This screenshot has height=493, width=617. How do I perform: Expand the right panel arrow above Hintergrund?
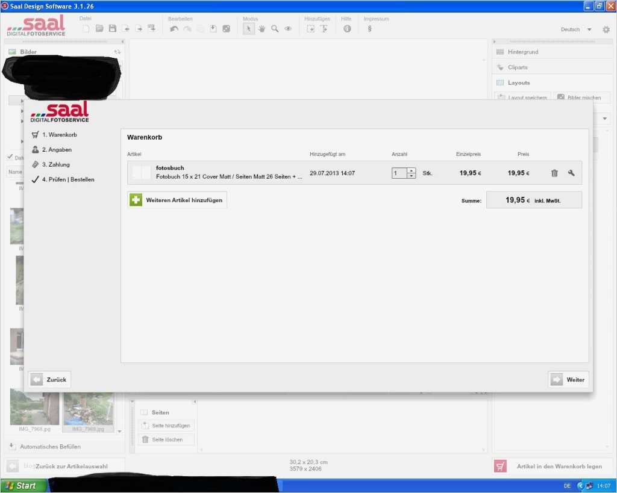[x=495, y=42]
